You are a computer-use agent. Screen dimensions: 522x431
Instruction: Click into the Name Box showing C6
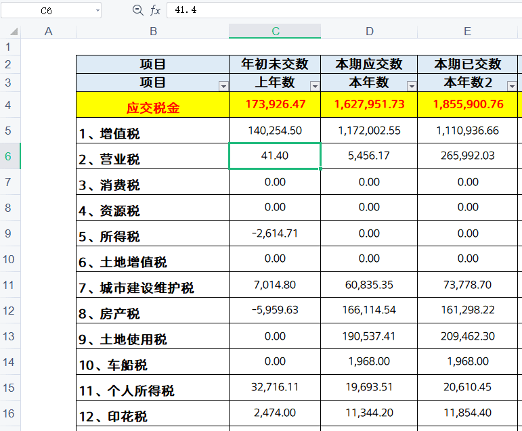(x=46, y=10)
